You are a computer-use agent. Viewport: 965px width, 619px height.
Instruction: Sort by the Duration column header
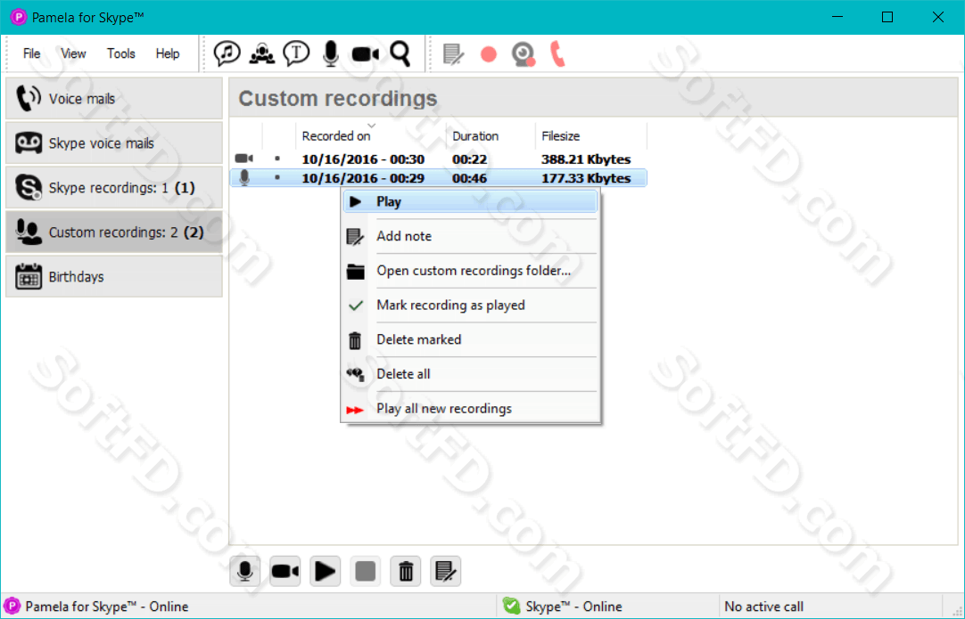[491, 136]
